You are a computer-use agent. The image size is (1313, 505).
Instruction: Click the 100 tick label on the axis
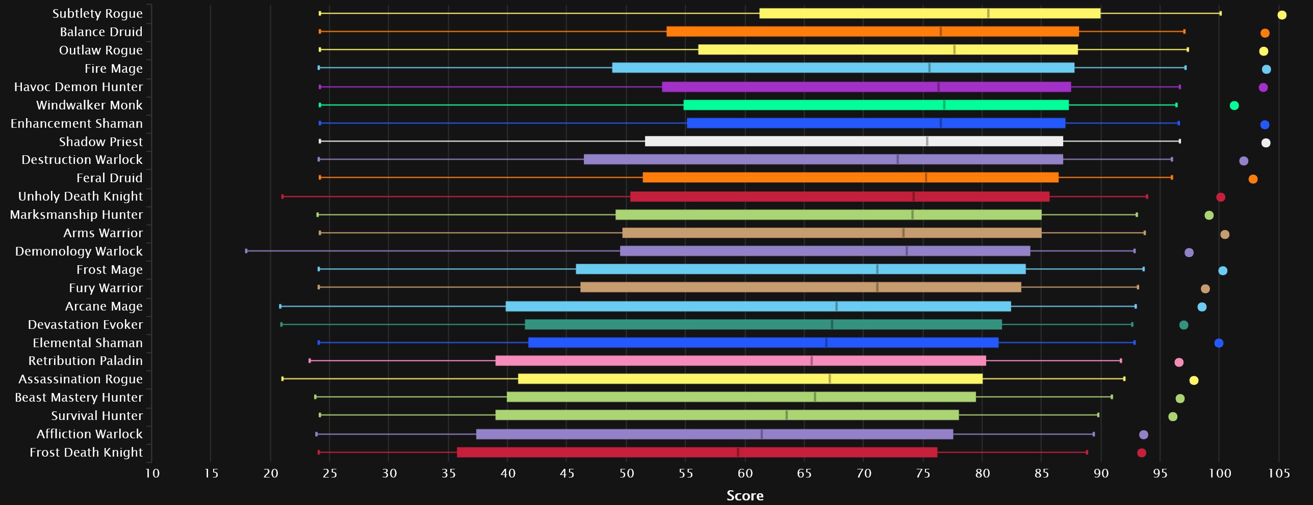[x=1219, y=474]
